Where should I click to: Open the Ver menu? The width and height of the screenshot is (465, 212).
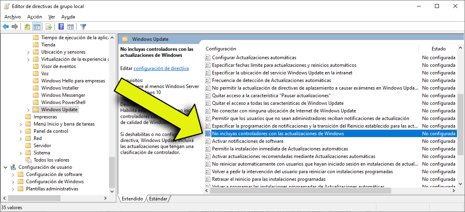52,17
